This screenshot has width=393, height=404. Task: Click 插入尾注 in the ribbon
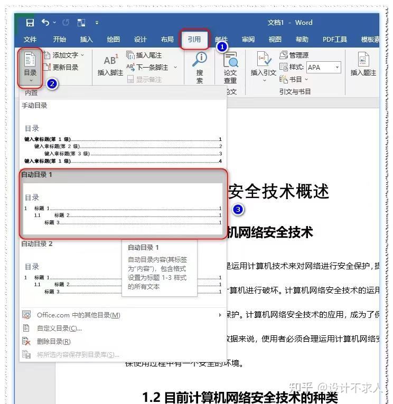pyautogui.click(x=144, y=55)
